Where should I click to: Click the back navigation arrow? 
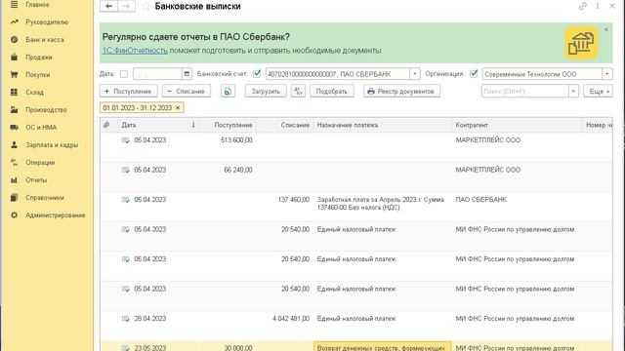pyautogui.click(x=108, y=7)
